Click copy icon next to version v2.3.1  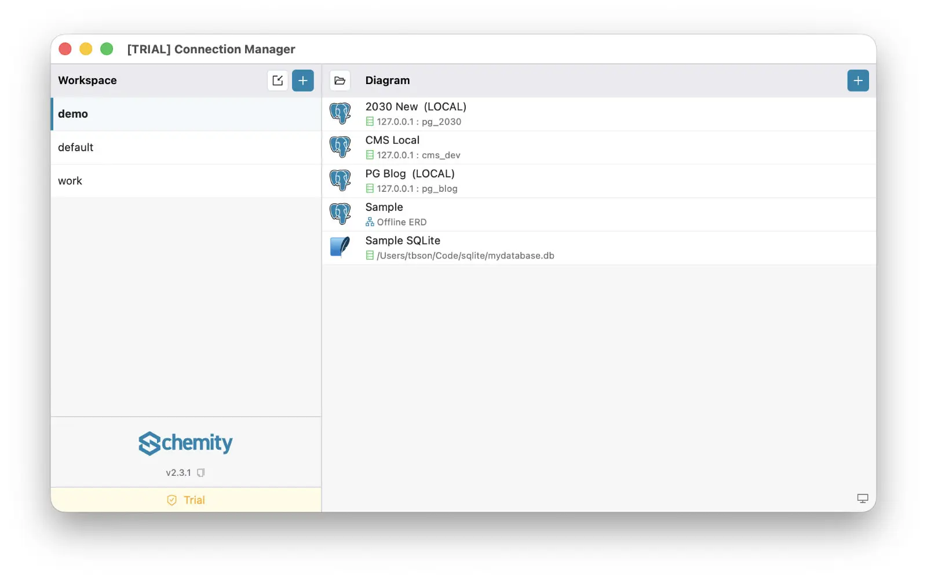(200, 473)
